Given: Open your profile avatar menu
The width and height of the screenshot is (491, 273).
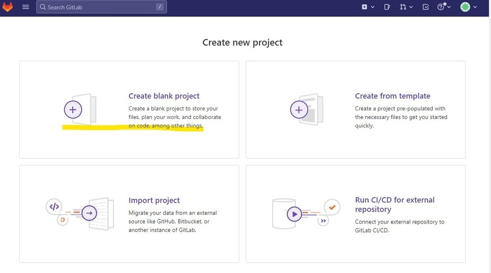Looking at the screenshot, I should point(465,7).
